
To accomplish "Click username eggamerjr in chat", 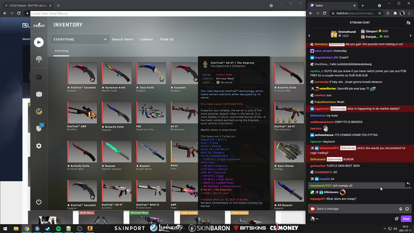I will [322, 109].
